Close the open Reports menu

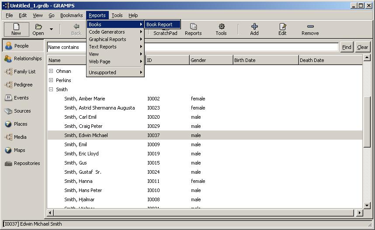(x=97, y=15)
